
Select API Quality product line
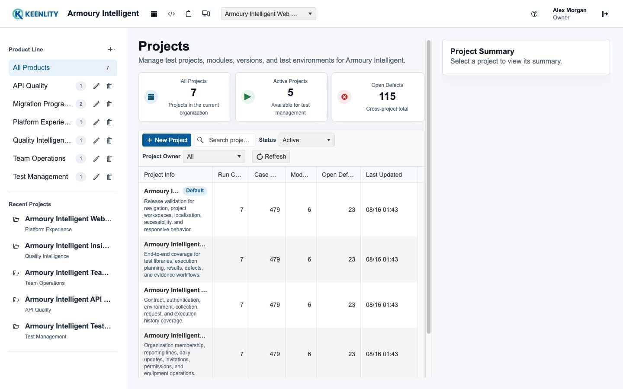(x=30, y=86)
